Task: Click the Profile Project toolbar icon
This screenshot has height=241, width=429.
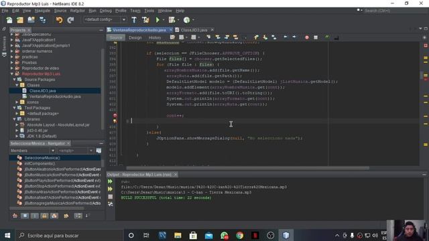Action: point(186,20)
